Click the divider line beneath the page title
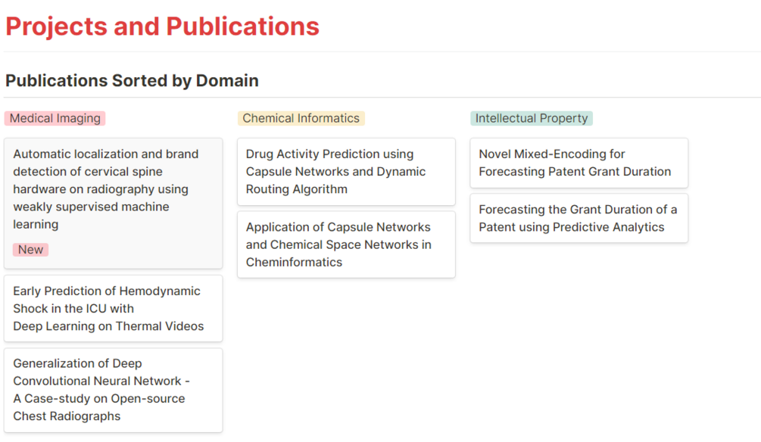 (380, 51)
